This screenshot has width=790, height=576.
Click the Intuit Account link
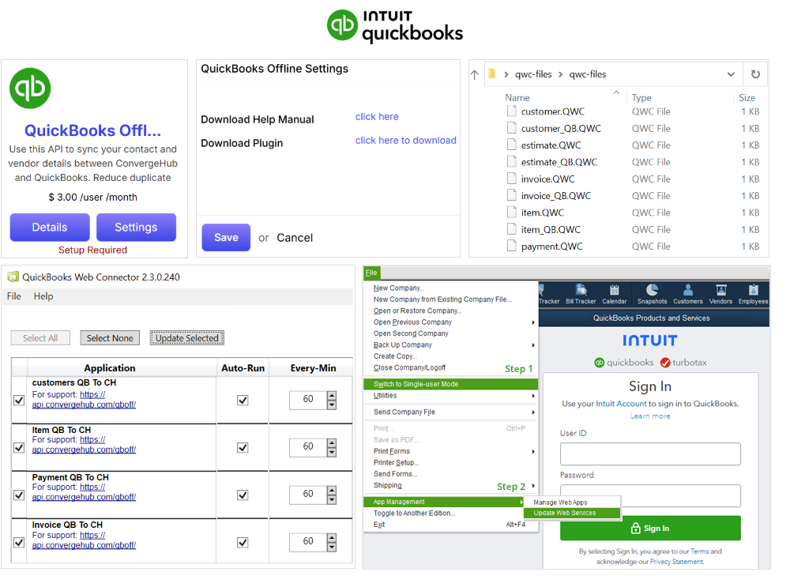point(621,404)
